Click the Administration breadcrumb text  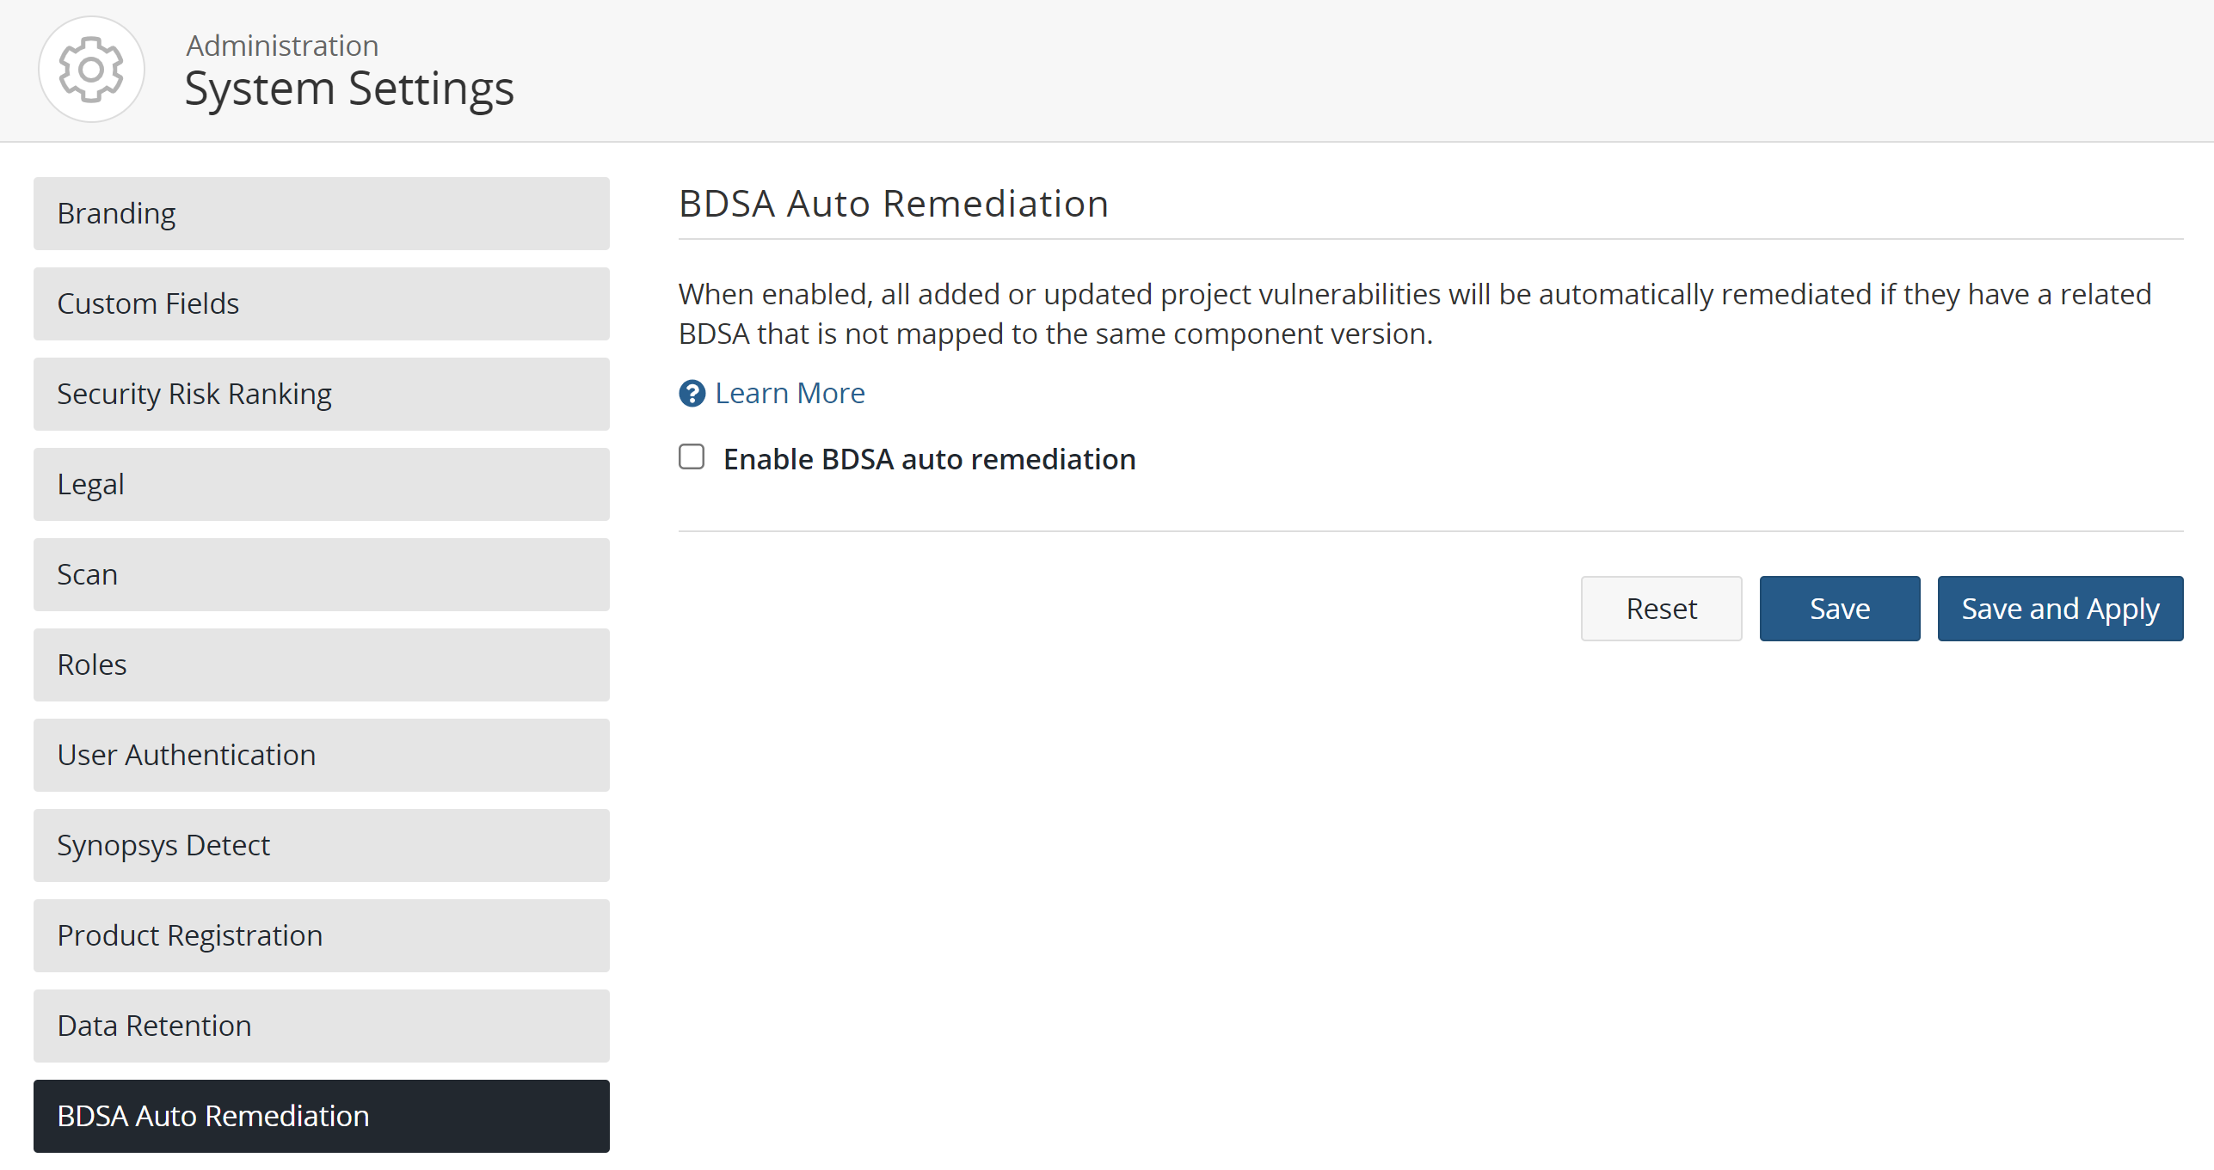[282, 46]
